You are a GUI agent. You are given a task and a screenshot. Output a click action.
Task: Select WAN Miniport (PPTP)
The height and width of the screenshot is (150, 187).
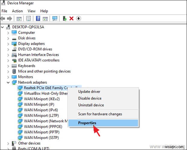41,132
